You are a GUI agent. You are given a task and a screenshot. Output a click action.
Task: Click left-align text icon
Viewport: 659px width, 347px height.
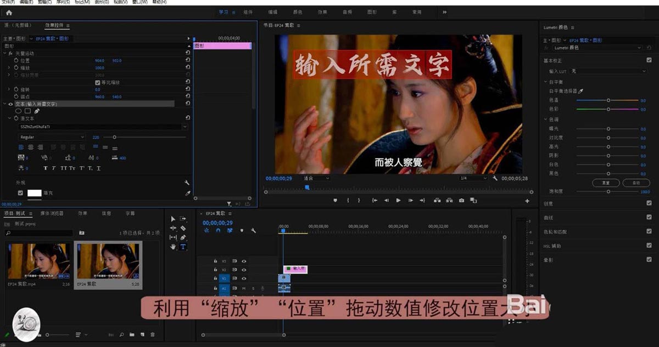(21, 147)
